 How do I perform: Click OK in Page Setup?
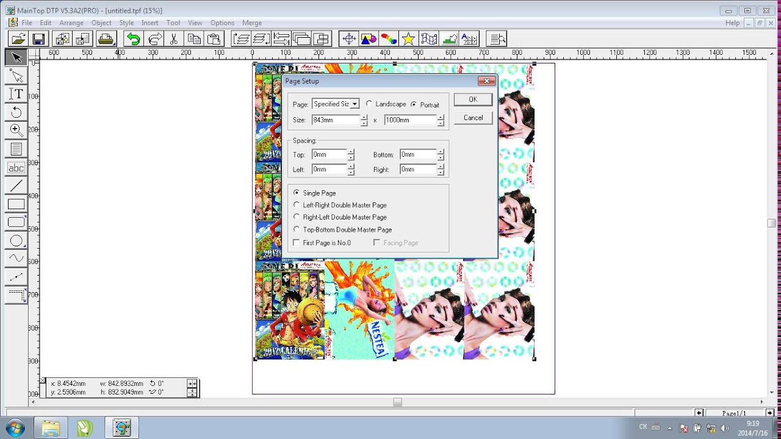click(473, 99)
